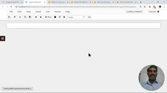Open the extension with red badge
167x93 pixels.
[x=154, y=7]
